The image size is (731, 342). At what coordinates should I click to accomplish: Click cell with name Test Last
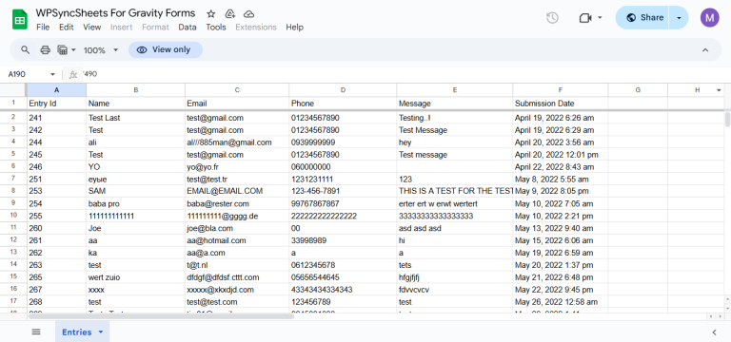tap(136, 118)
